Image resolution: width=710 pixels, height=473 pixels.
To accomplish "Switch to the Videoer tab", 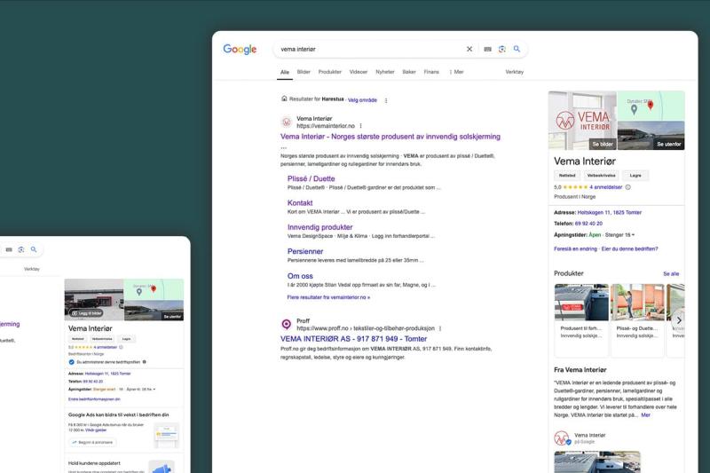I will click(x=359, y=72).
